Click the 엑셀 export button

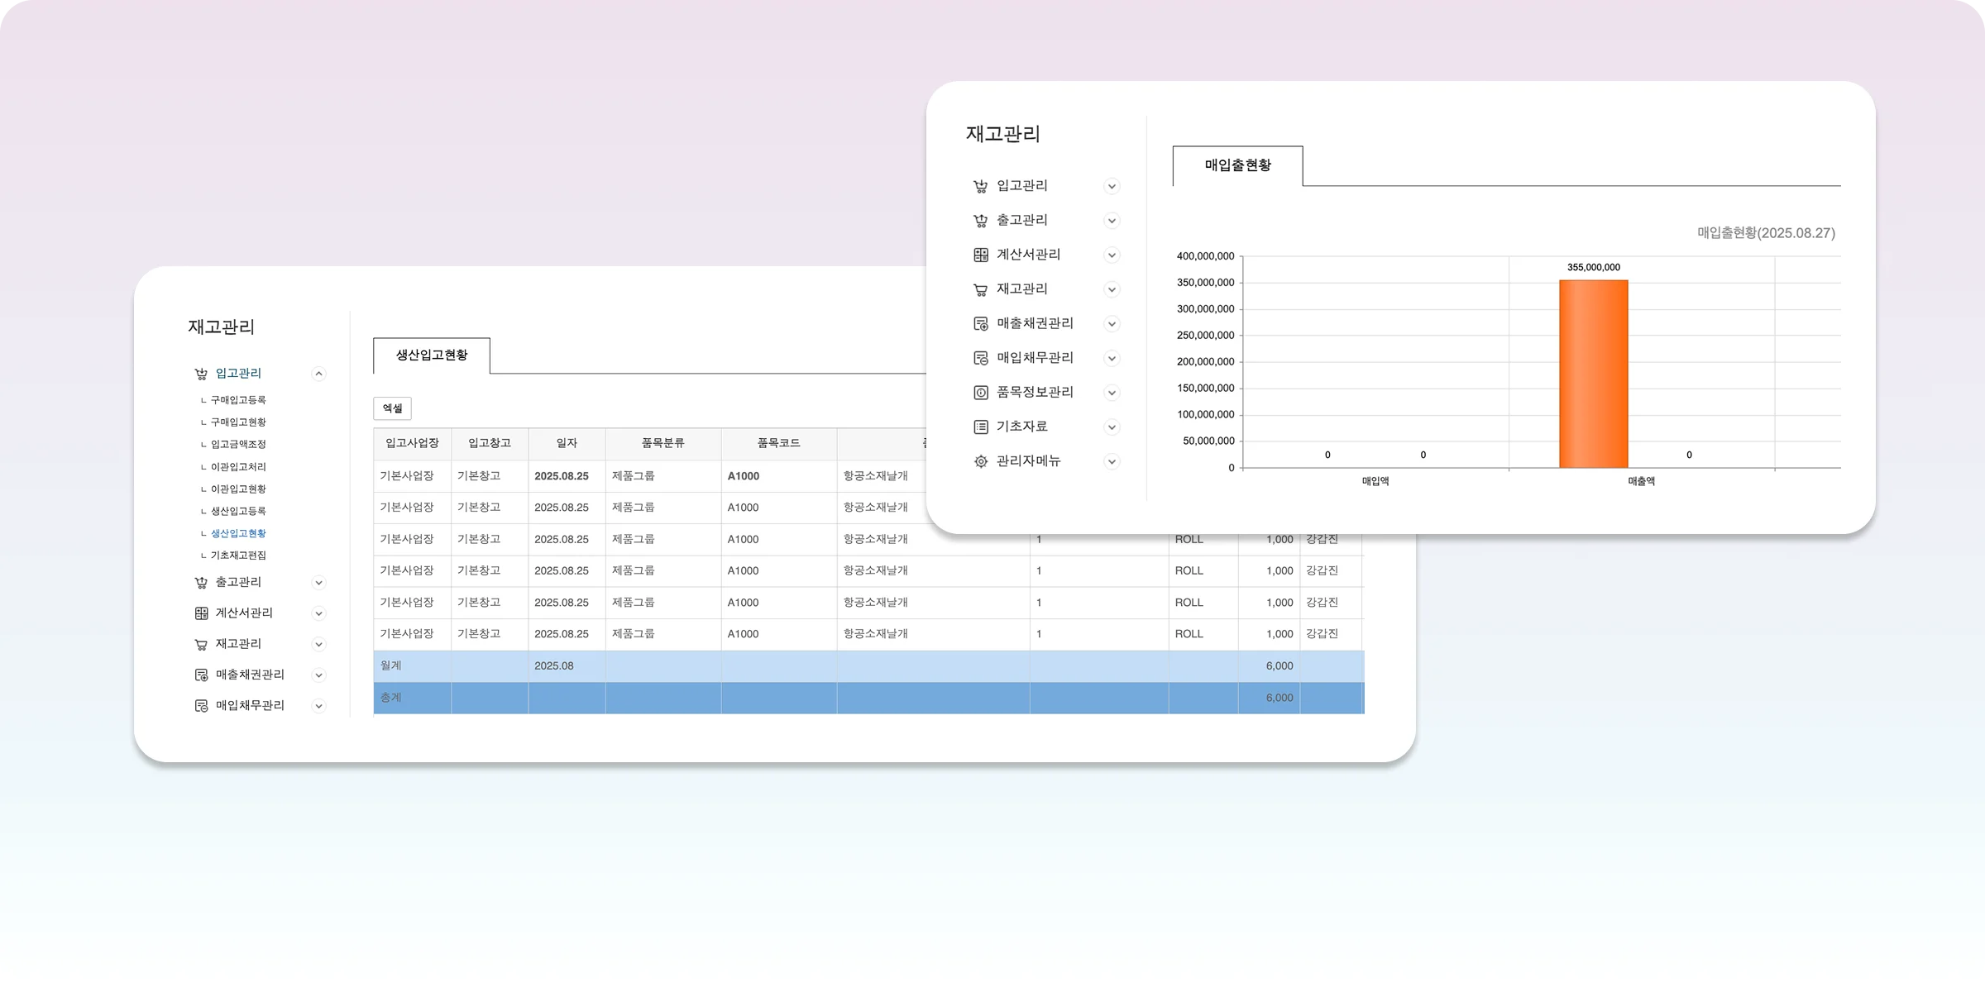pos(392,408)
